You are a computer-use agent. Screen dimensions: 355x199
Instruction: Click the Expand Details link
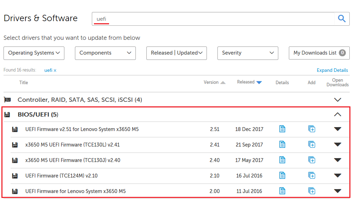(x=332, y=70)
